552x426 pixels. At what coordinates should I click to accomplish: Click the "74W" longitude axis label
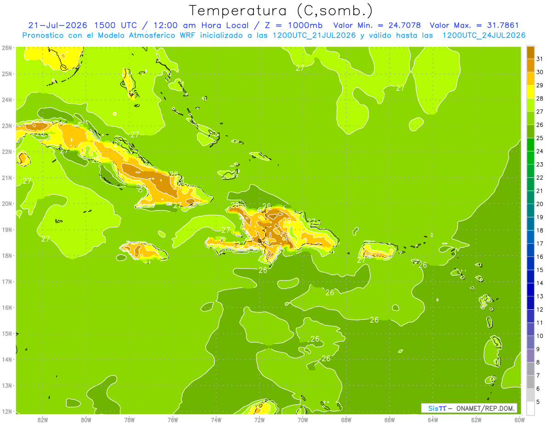216,420
